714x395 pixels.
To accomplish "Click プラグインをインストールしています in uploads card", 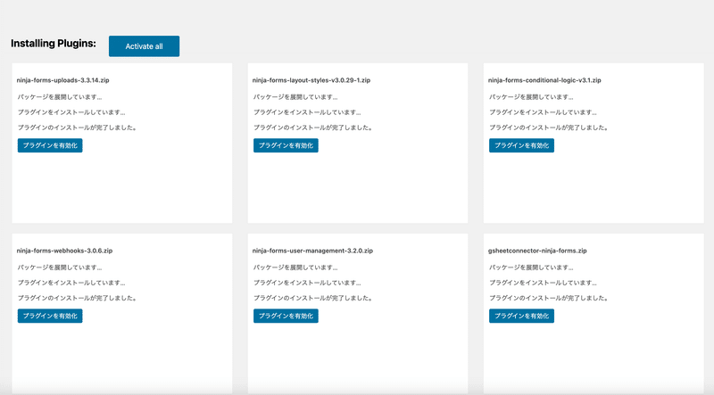I will click(71, 112).
